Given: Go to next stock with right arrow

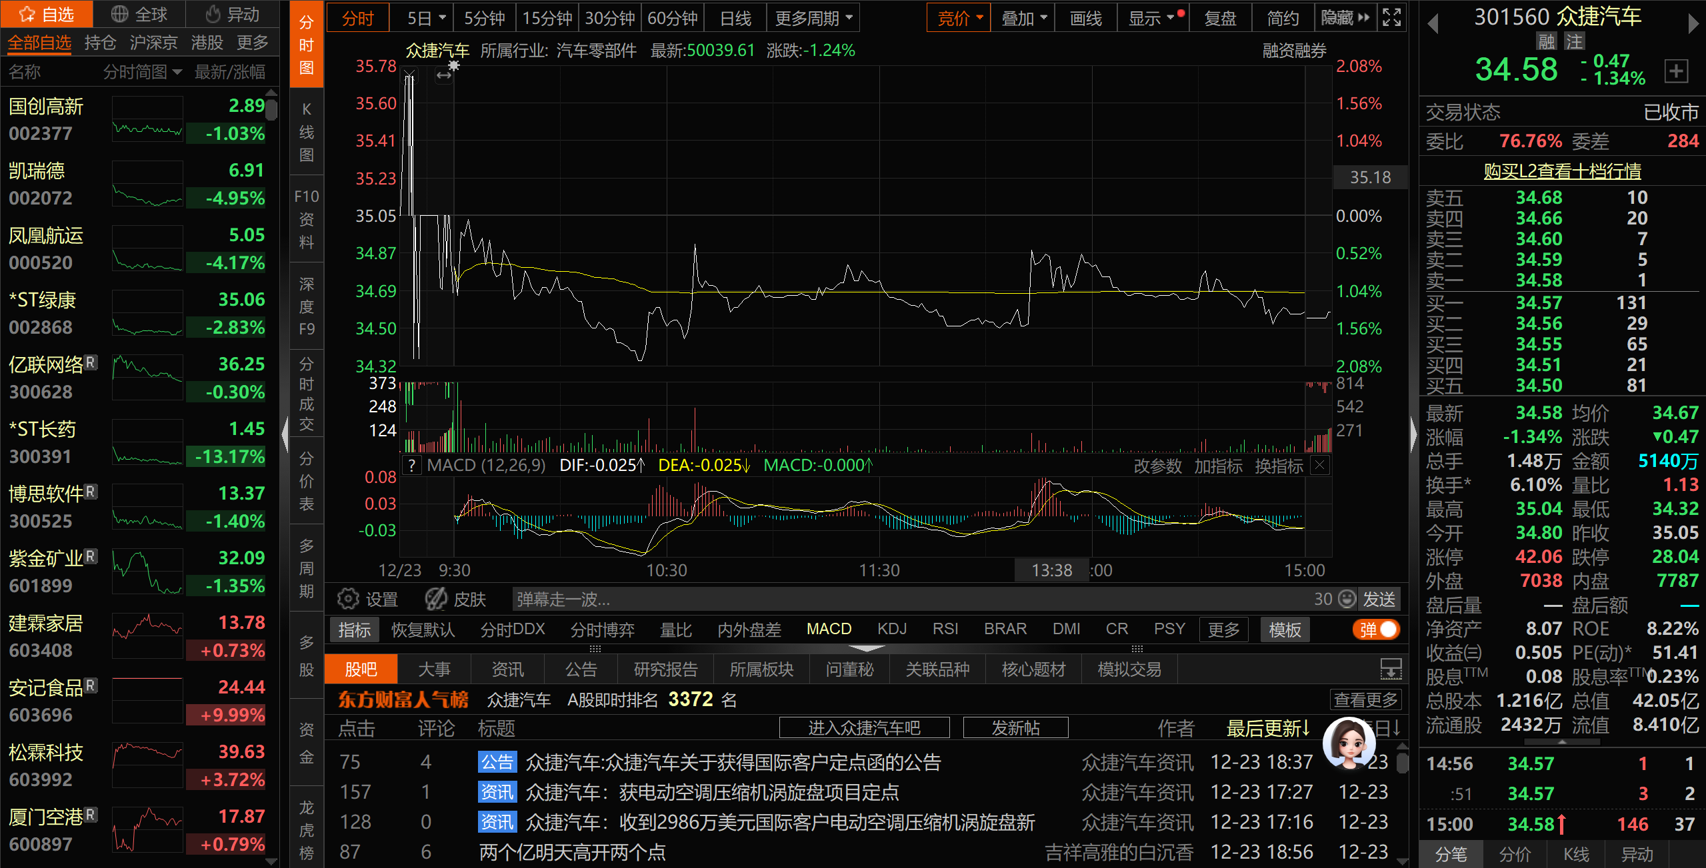Looking at the screenshot, I should click(x=1693, y=25).
